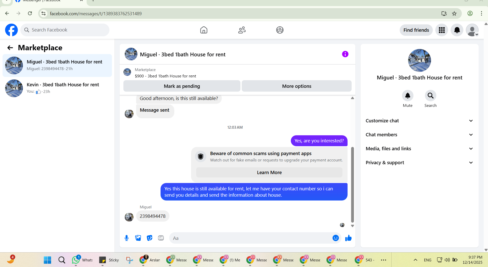The image size is (488, 267).
Task: Expand Chat members section
Action: [x=419, y=135]
